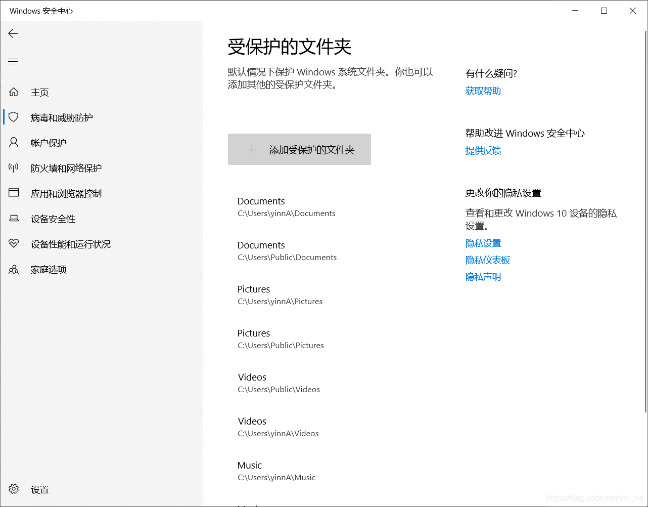Click the 提供反馈 link

(x=483, y=151)
